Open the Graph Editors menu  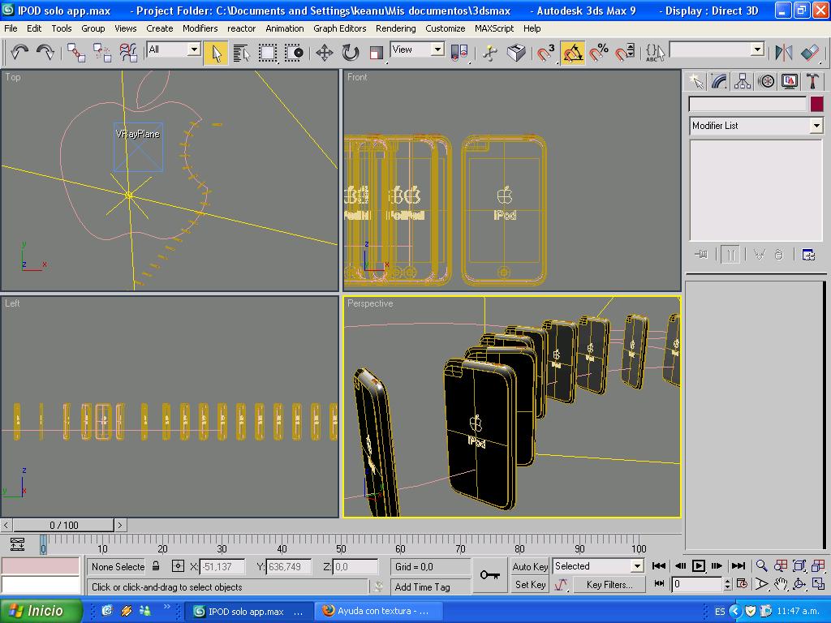(340, 28)
